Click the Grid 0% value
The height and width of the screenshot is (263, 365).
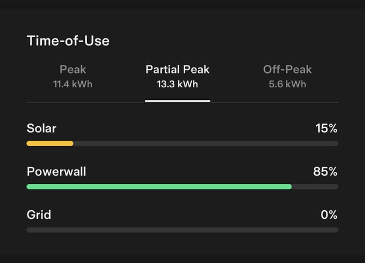(x=329, y=214)
